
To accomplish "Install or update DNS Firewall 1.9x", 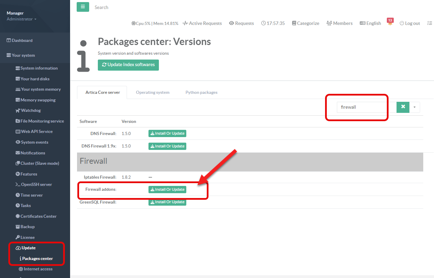I will pyautogui.click(x=167, y=146).
